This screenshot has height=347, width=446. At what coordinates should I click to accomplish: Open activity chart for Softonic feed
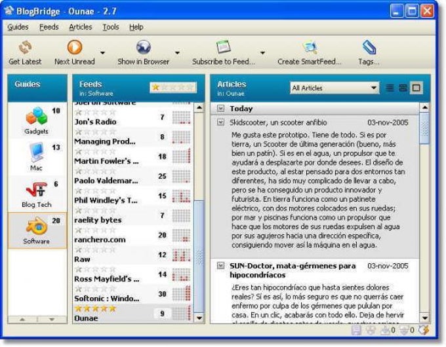pyautogui.click(x=181, y=294)
